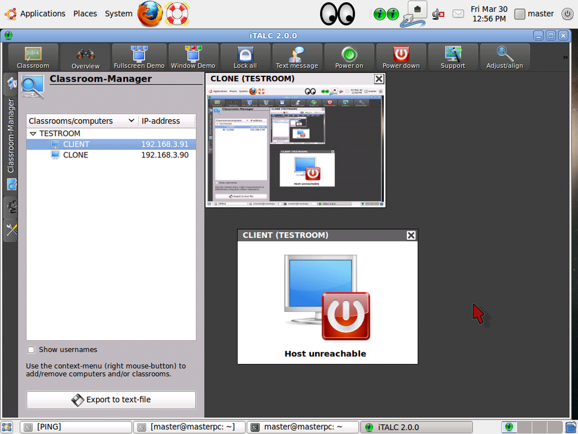
Task: Click IP address 192.168.3.90
Action: click(x=165, y=155)
